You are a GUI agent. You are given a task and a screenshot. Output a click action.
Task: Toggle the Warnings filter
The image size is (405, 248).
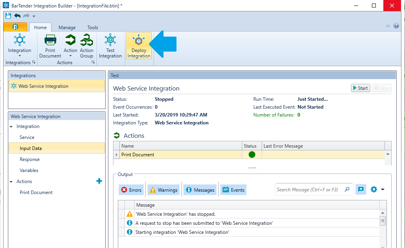point(164,190)
